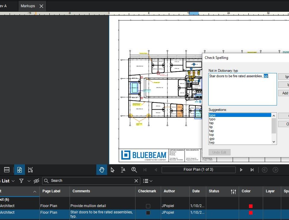Screen dimensions: 289x220
Task: Check the Provide mullion detail checkmark
Action: point(148,206)
